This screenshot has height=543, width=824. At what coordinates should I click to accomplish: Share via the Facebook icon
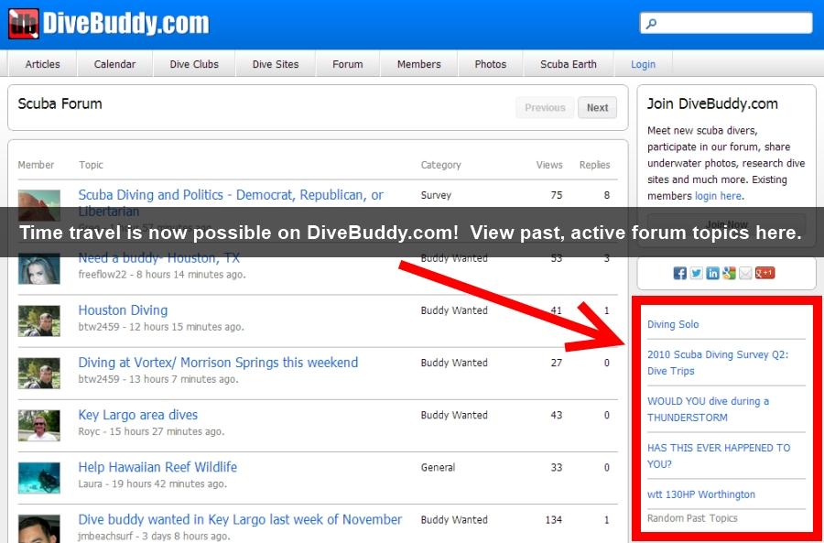pyautogui.click(x=680, y=273)
